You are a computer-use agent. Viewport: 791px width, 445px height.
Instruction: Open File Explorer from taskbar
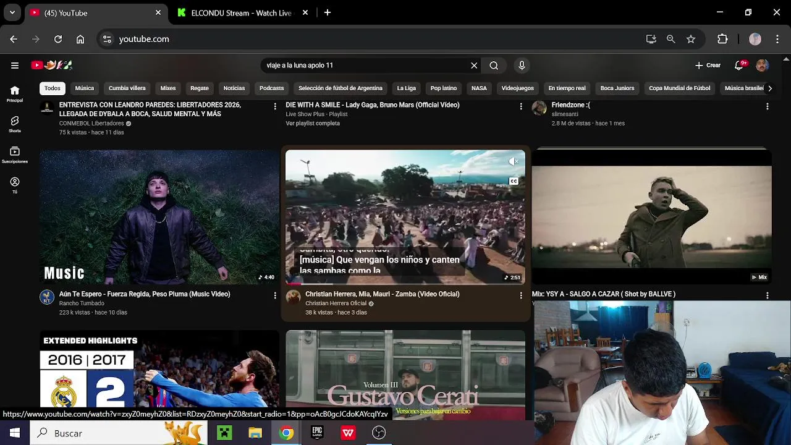(255, 433)
